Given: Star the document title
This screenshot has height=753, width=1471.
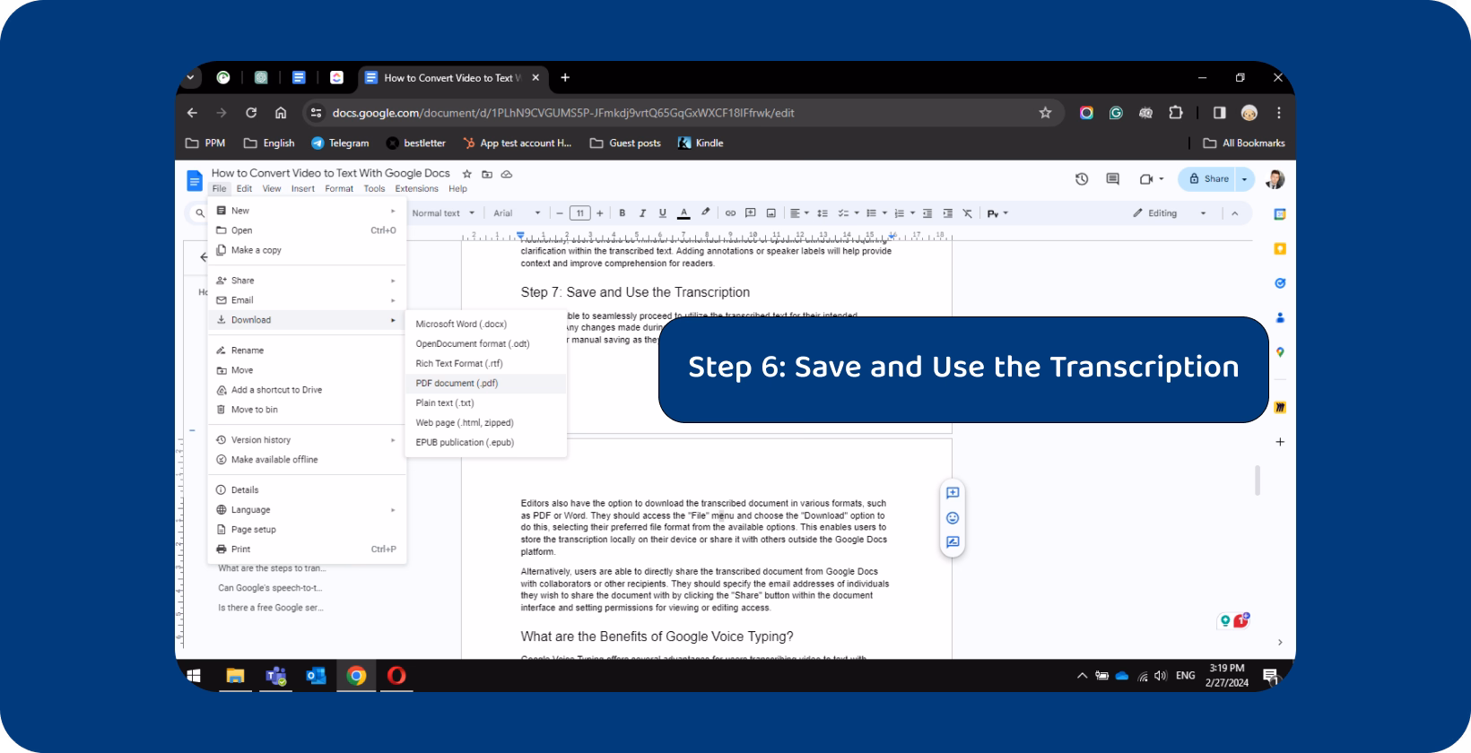Looking at the screenshot, I should [x=466, y=174].
